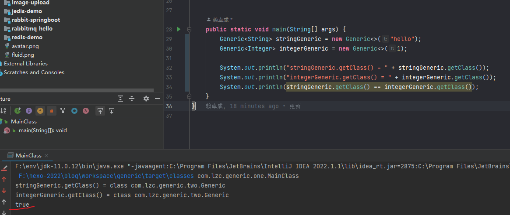Click stringGeneric variable on line 29
The image size is (510, 215).
298,39
